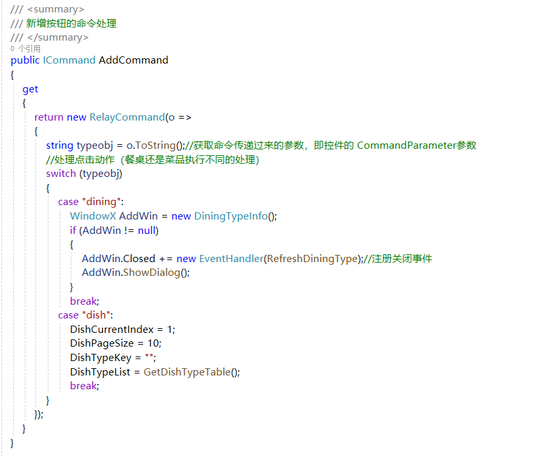Viewport: 534px width, 458px height.
Task: Click 'DishCurrentIndex = 1;' line
Action: [123, 330]
